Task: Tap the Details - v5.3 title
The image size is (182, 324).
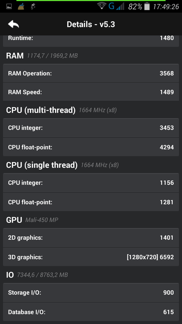Action: point(91,24)
